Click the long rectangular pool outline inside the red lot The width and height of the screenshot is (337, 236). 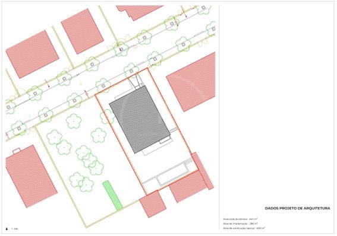tap(173, 174)
